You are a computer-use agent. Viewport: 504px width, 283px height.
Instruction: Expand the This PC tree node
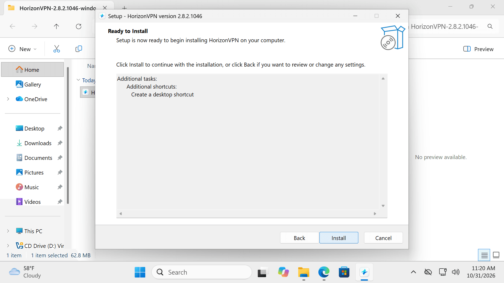(x=8, y=231)
